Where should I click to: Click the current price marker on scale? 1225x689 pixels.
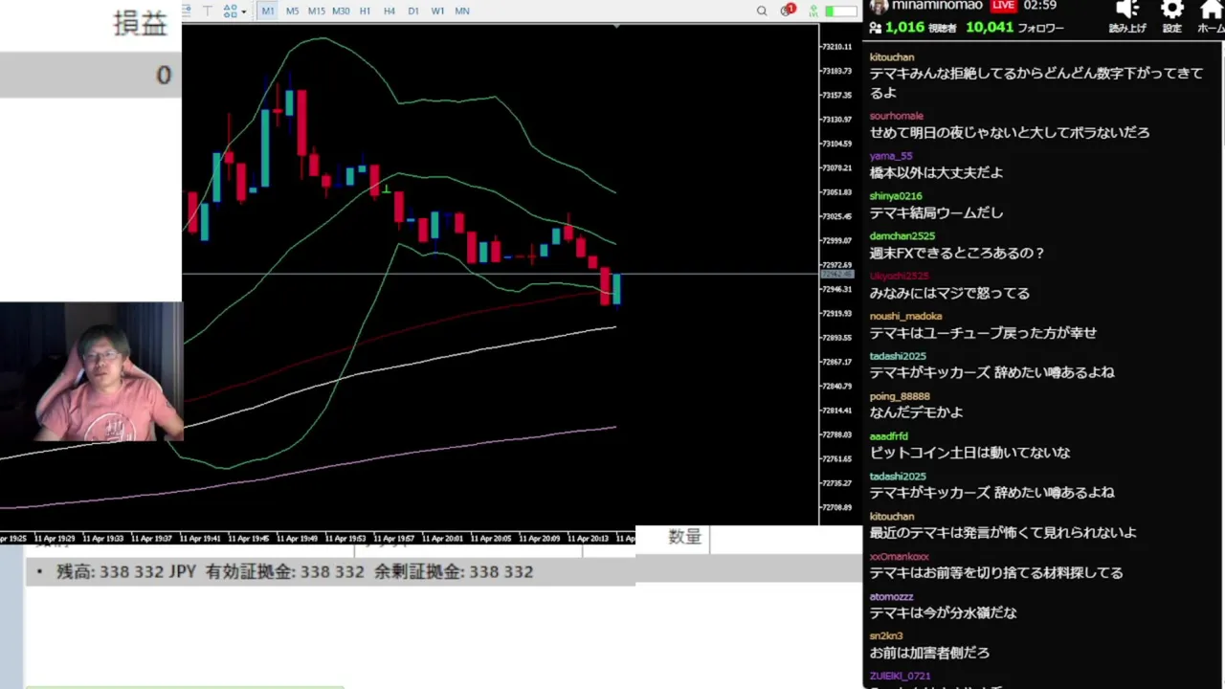(x=836, y=275)
